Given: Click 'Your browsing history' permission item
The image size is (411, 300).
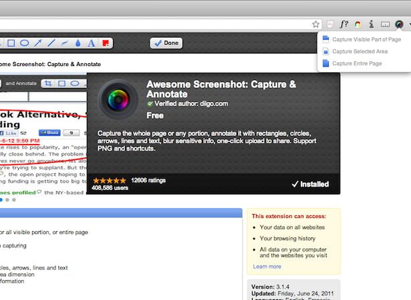Looking at the screenshot, I should click(287, 239).
